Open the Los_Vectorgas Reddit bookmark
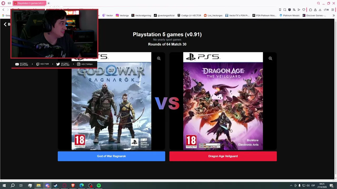Screen dimensions: 337x189 click(213, 15)
